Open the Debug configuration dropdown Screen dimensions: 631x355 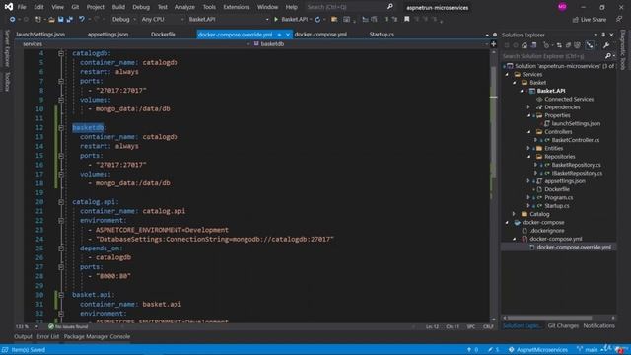[x=123, y=20]
